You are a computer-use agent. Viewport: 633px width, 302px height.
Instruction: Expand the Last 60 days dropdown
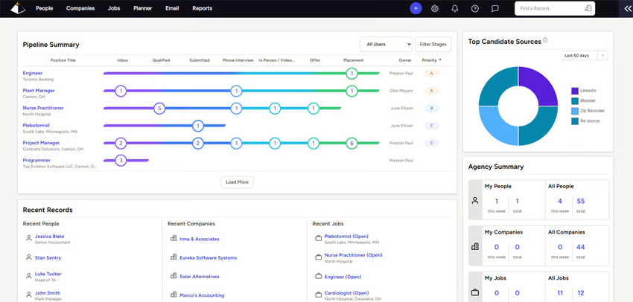pyautogui.click(x=584, y=56)
